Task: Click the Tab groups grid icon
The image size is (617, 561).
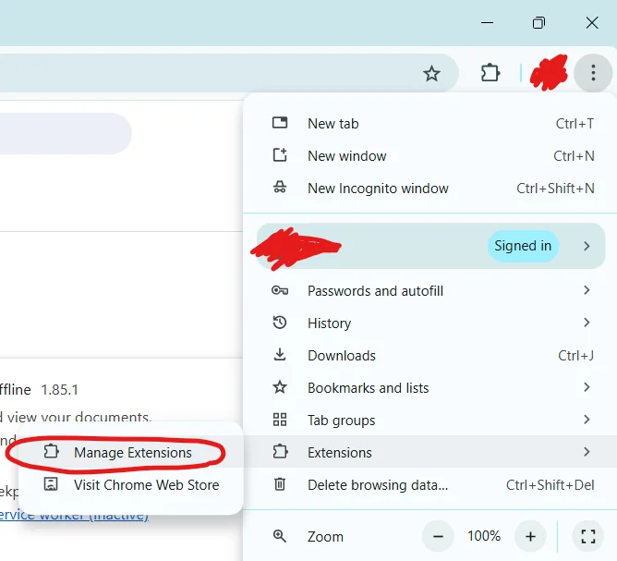Action: point(280,420)
